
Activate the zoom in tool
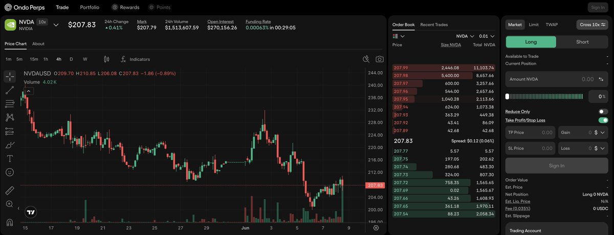pos(10,204)
